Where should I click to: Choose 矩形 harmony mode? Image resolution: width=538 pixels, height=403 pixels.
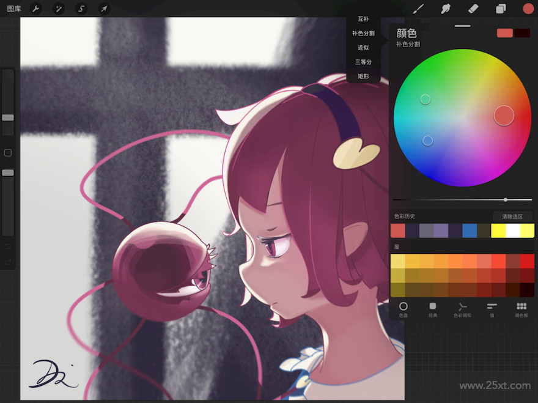pos(363,76)
